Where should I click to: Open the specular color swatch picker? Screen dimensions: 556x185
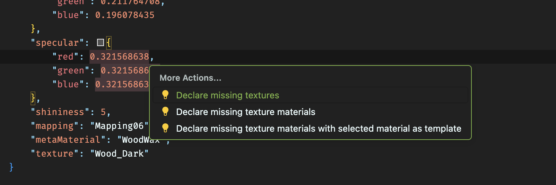[x=101, y=43]
